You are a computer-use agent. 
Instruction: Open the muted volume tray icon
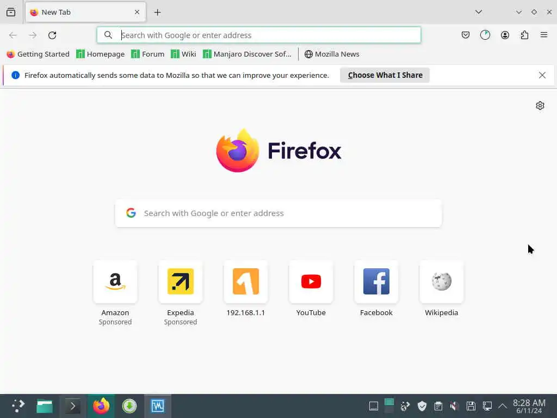coord(454,406)
